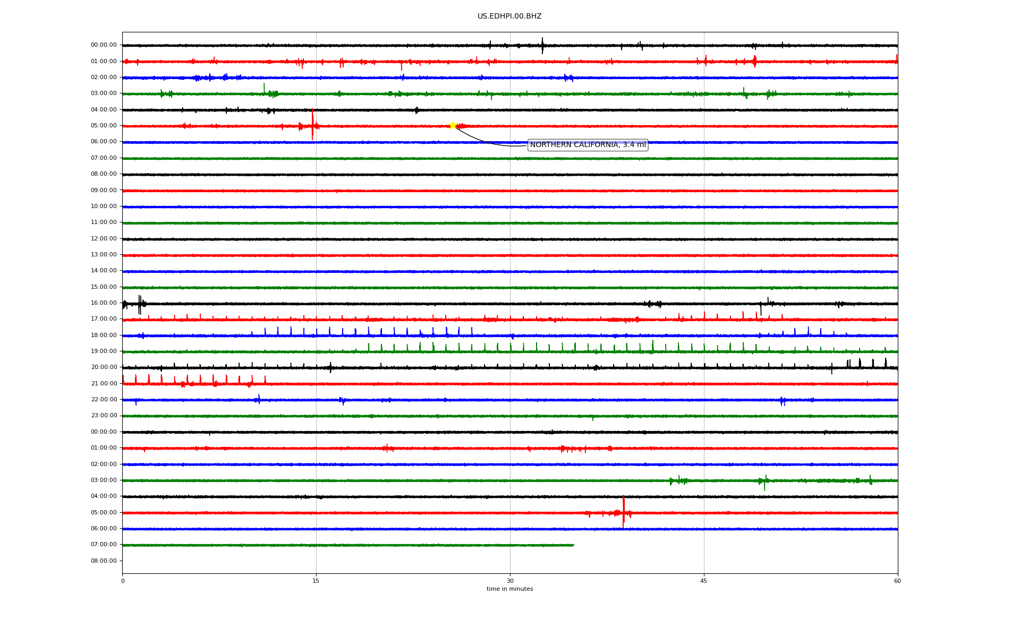1020x637 pixels.
Task: Click the 'time in minutes' axis label
Action: click(x=509, y=589)
